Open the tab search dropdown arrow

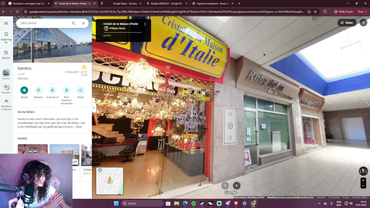3,3
